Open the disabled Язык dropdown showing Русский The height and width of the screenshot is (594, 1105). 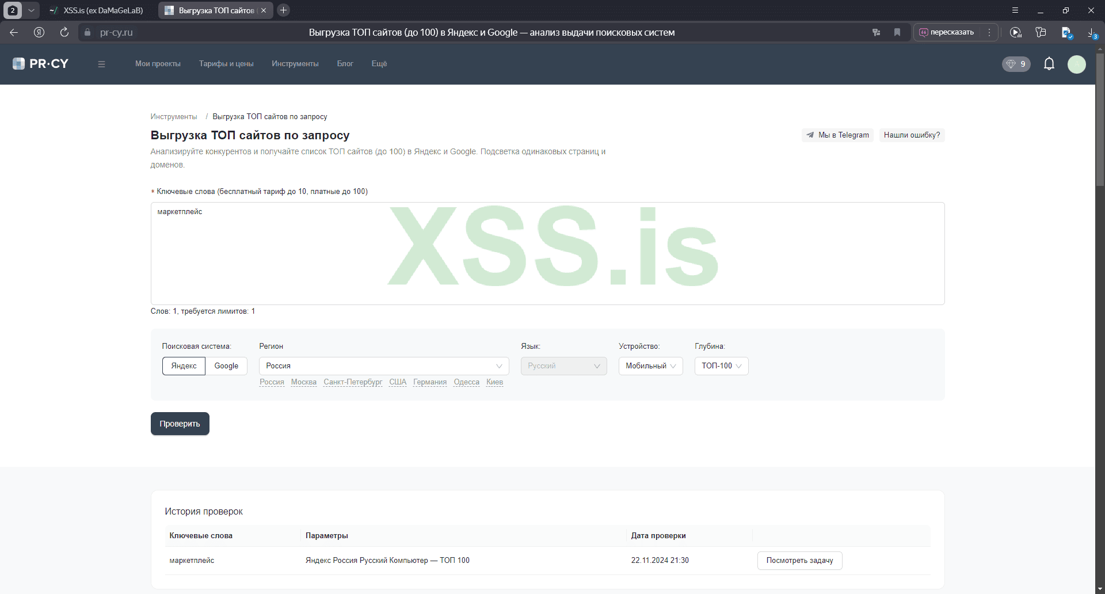[x=563, y=366]
